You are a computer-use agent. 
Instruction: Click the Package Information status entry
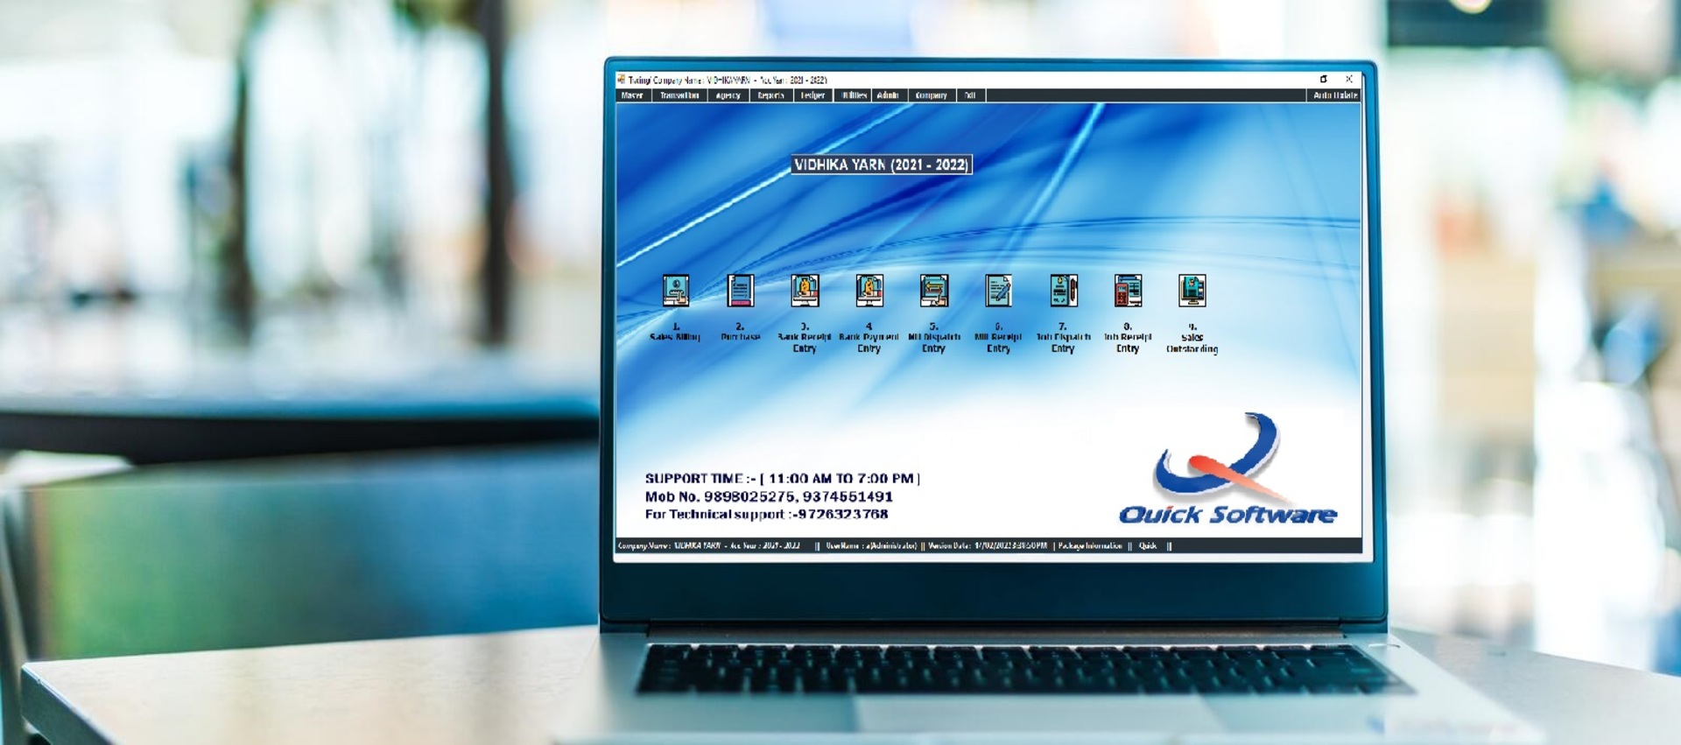[x=1090, y=545]
